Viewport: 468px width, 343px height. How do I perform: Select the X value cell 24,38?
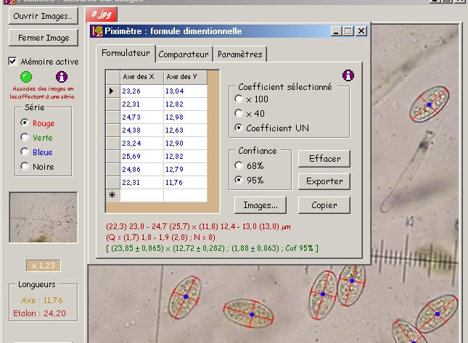click(141, 130)
